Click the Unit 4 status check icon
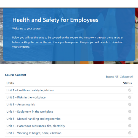Image resolution: width=138 pixels, height=138 pixels. point(130,112)
